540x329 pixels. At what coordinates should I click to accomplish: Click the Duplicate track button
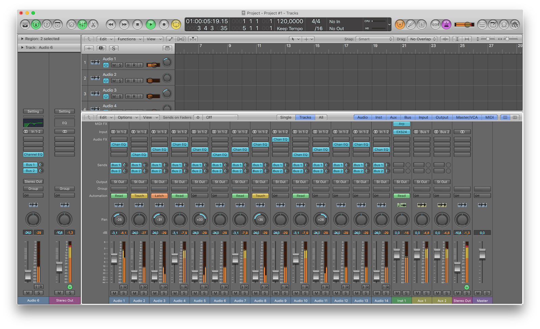pyautogui.click(x=101, y=49)
